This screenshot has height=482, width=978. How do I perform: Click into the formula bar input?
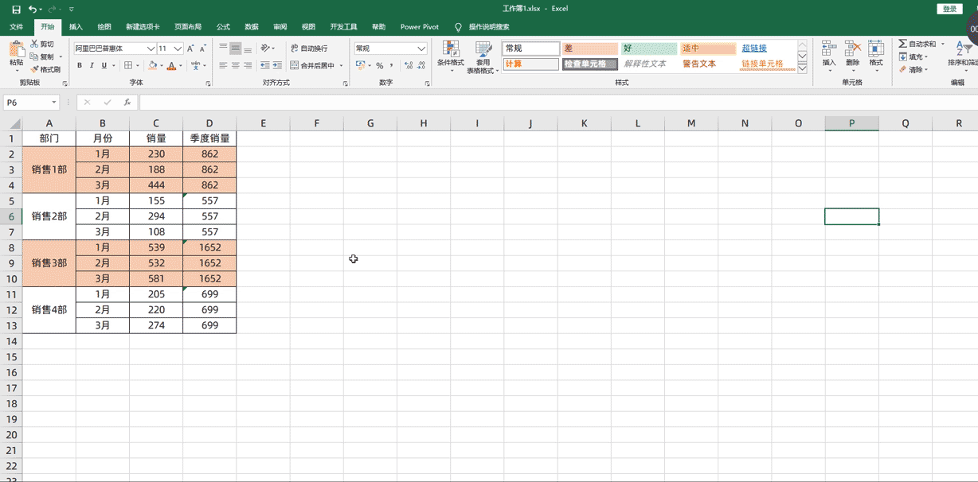[557, 103]
